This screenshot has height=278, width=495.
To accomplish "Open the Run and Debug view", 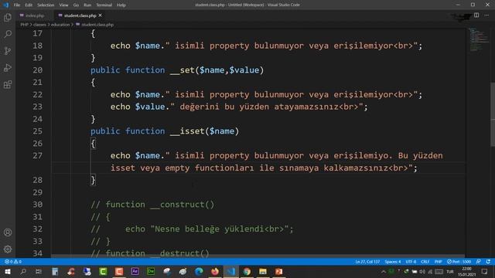I will [x=8, y=67].
